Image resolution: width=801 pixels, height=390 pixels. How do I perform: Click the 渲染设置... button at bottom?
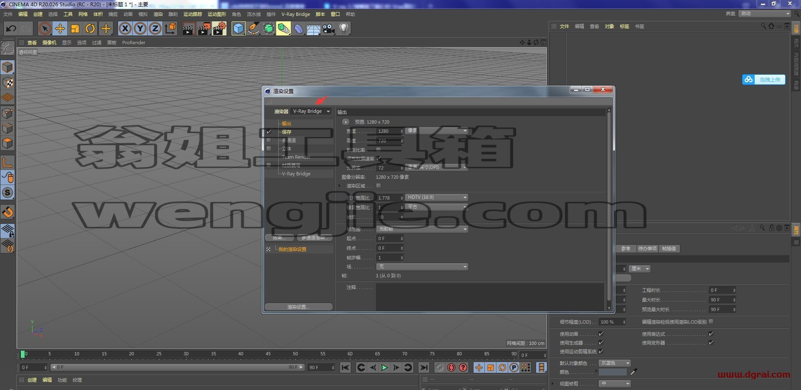point(299,307)
